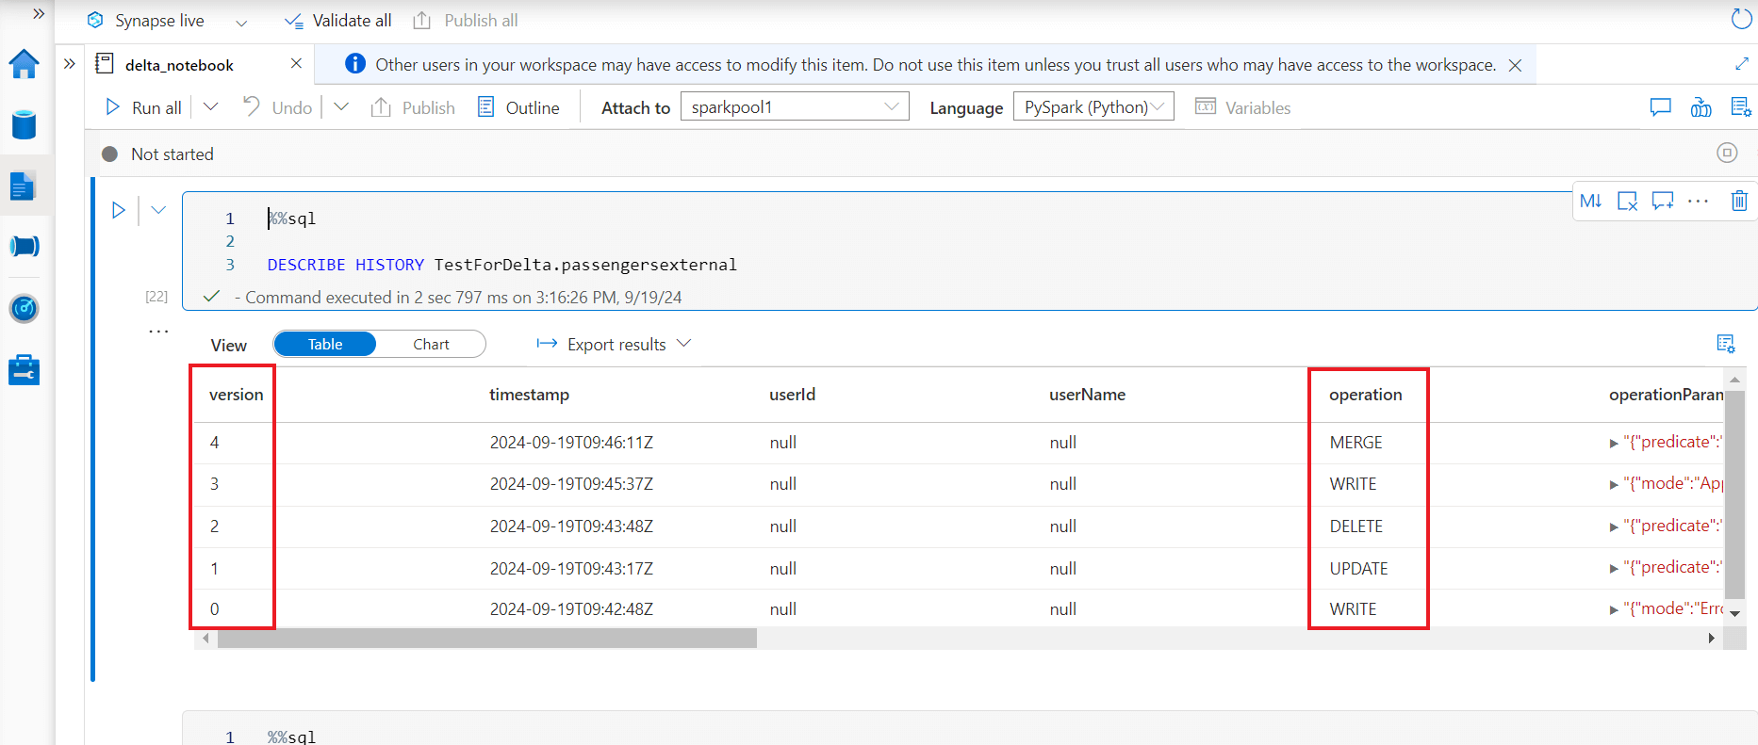The width and height of the screenshot is (1758, 745).
Task: Click the horizontal scrollbar of results table
Action: (x=486, y=639)
